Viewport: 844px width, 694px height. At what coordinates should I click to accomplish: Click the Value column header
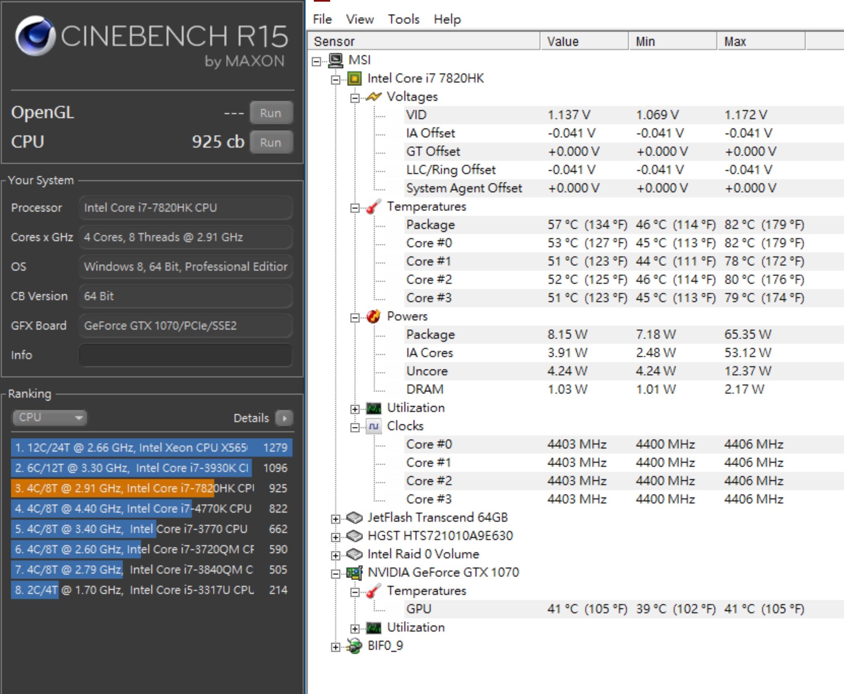coord(585,41)
